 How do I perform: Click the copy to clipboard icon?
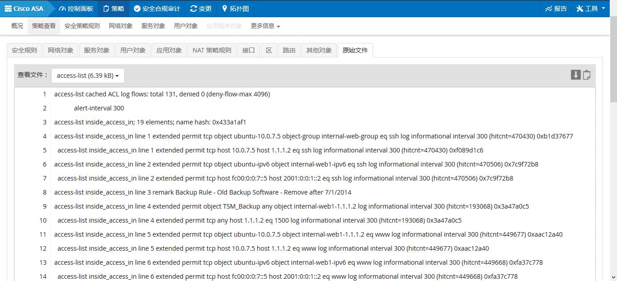click(587, 75)
